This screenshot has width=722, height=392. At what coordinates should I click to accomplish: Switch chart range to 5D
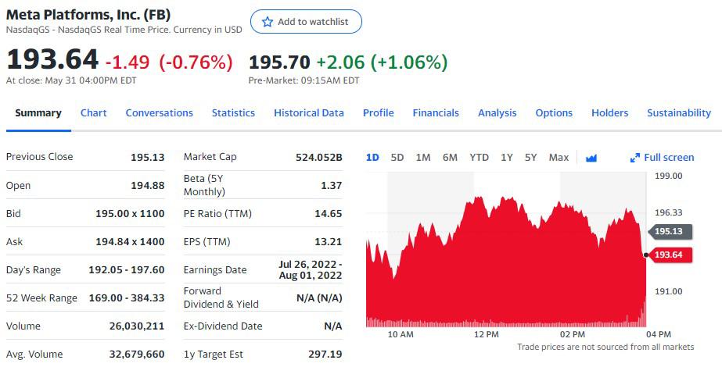pyautogui.click(x=397, y=158)
